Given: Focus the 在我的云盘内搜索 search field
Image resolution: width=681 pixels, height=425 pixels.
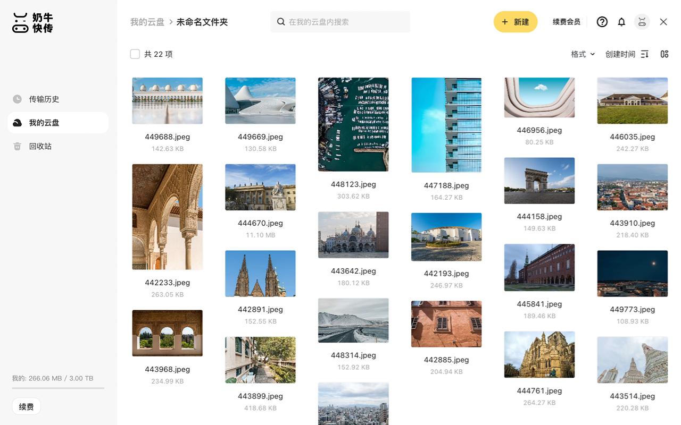Looking at the screenshot, I should click(340, 22).
